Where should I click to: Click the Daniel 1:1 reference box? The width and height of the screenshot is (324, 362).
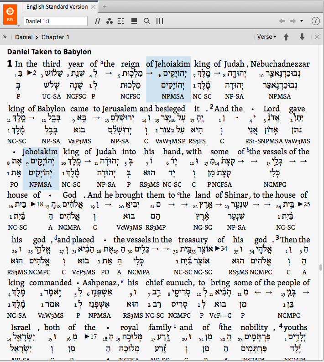[x=55, y=21]
